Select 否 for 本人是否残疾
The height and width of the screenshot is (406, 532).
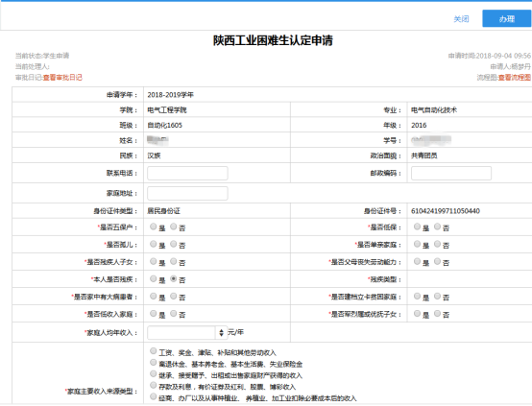(174, 278)
